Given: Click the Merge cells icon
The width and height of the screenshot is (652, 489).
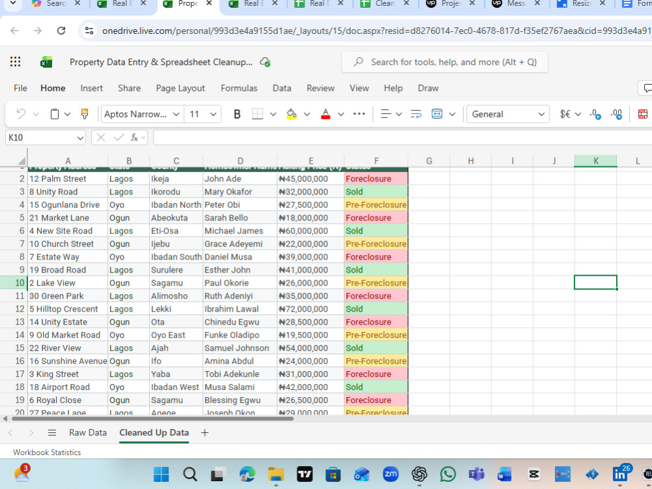Looking at the screenshot, I should point(437,114).
